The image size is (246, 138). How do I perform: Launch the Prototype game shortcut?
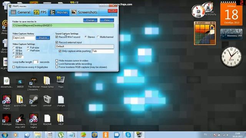click(7, 120)
